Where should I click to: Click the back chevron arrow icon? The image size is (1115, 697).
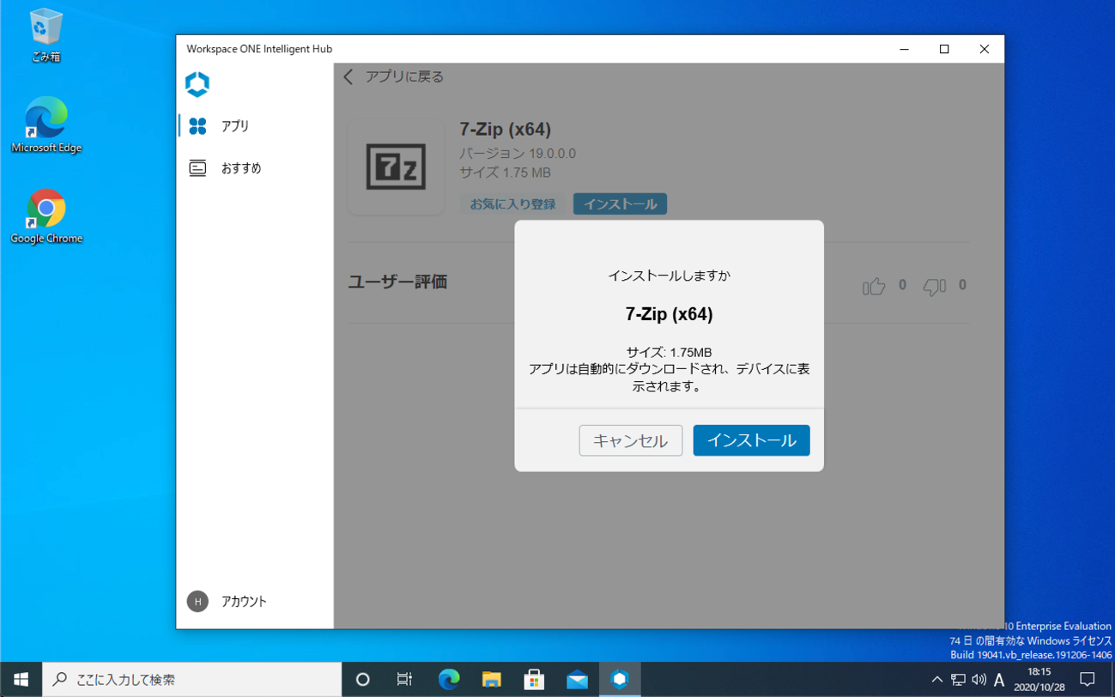pos(348,77)
